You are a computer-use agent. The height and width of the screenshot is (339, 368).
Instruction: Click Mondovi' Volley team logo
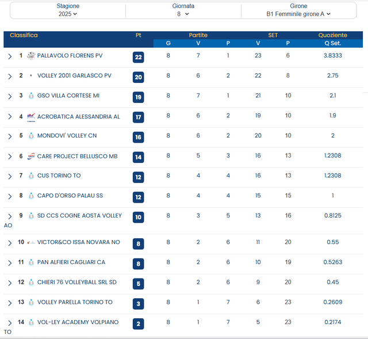coord(31,136)
